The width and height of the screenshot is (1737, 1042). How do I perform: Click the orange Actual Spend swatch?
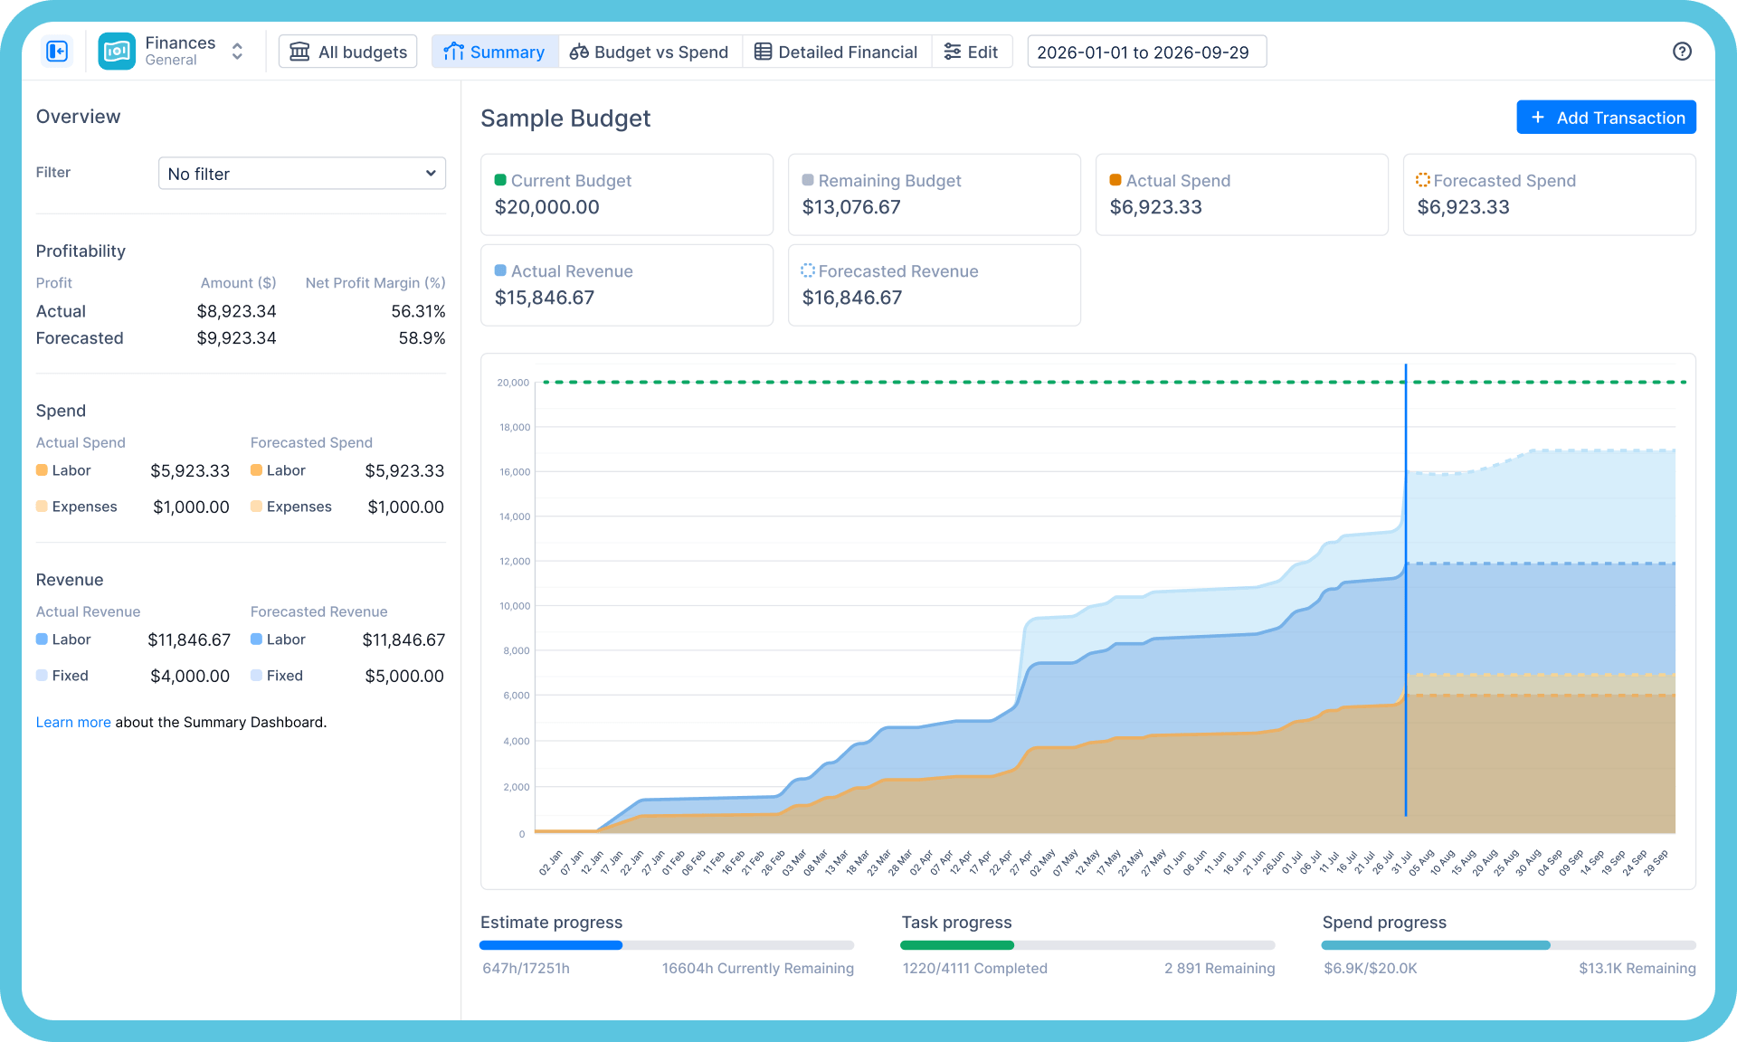pyautogui.click(x=1115, y=180)
